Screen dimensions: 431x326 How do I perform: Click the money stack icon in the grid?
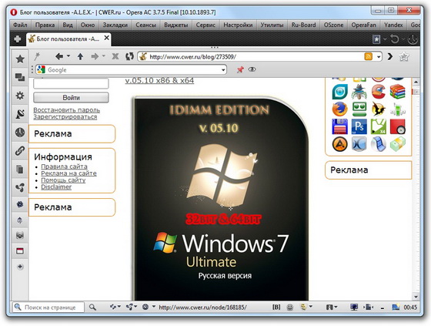(397, 144)
